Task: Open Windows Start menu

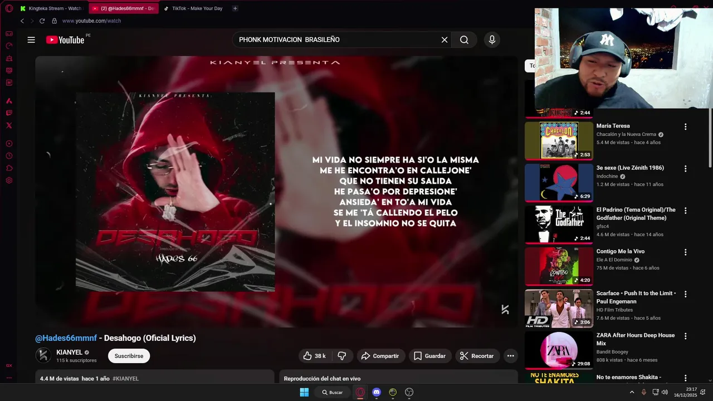Action: [x=304, y=392]
